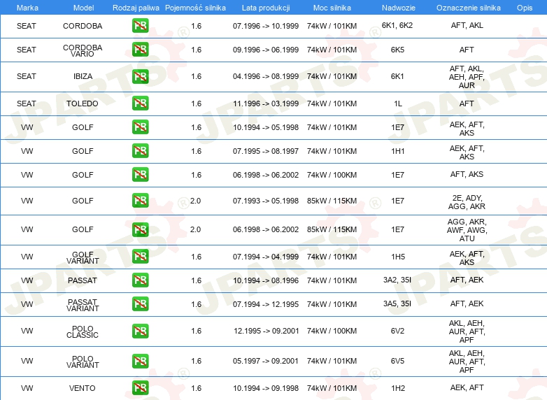Click engine codes AFT, AKL, AEH, APF, AUR
Viewport: 547px width, 400px height.
[x=467, y=77]
